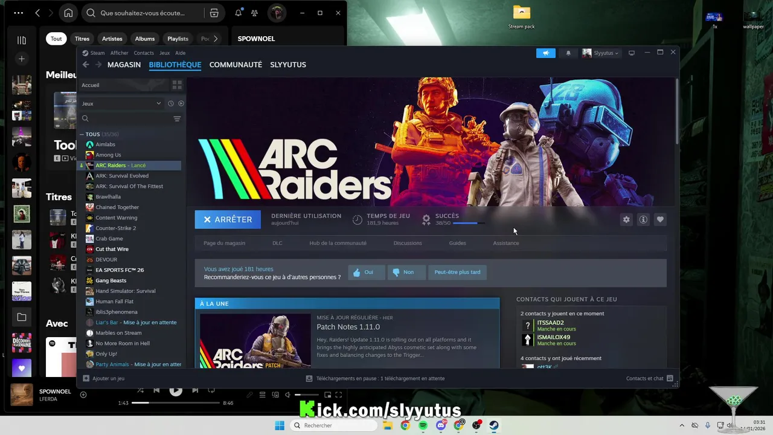Show hidden system tray icons chevron
The image size is (773, 435).
[682, 425]
